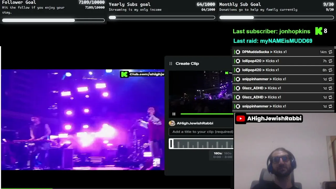Click 'Streaming is my only income' text

pos(135,10)
